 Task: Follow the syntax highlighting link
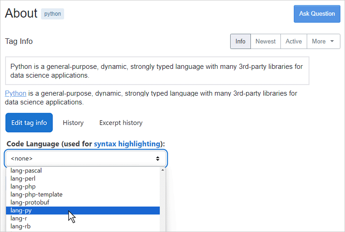coord(127,144)
